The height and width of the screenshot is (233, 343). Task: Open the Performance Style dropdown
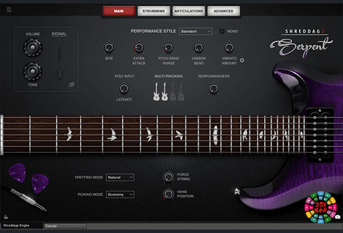(196, 31)
